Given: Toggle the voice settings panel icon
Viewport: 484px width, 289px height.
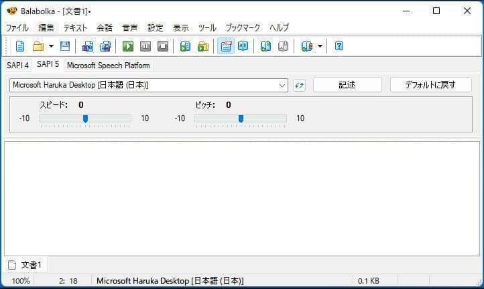Looking at the screenshot, I should [226, 46].
